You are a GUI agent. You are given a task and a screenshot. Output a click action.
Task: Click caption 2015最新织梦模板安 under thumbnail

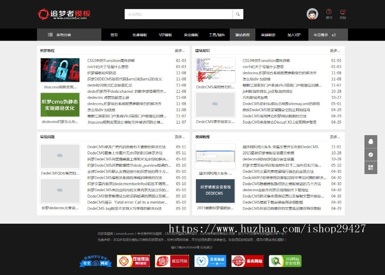(215, 208)
